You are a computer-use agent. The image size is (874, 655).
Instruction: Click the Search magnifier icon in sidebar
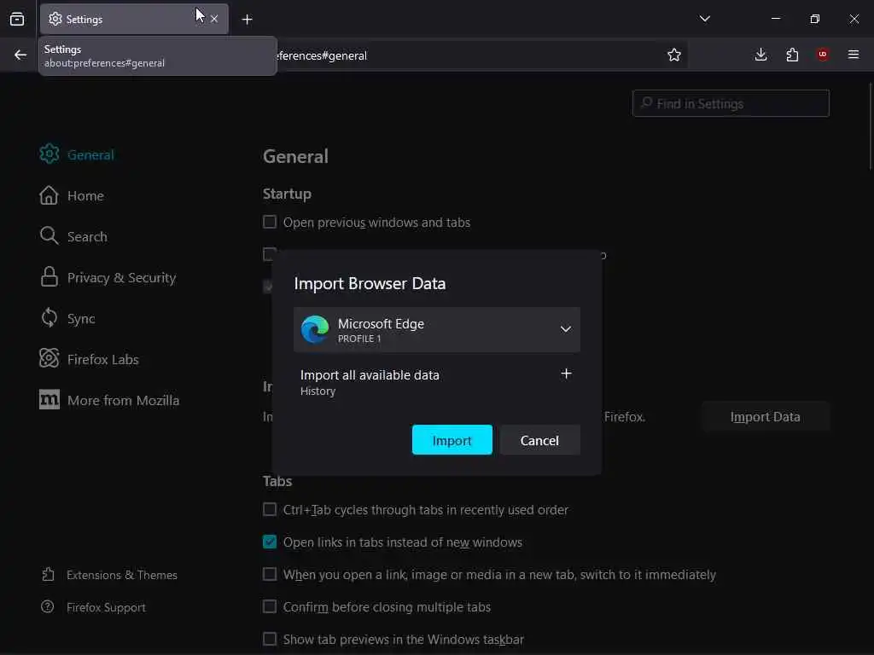point(49,236)
